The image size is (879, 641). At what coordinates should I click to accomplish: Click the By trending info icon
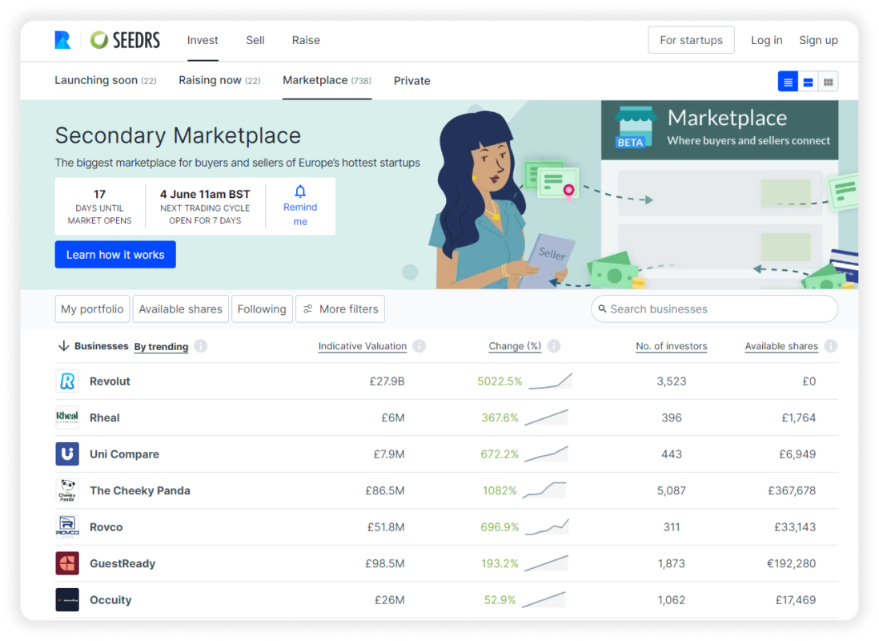(x=200, y=346)
